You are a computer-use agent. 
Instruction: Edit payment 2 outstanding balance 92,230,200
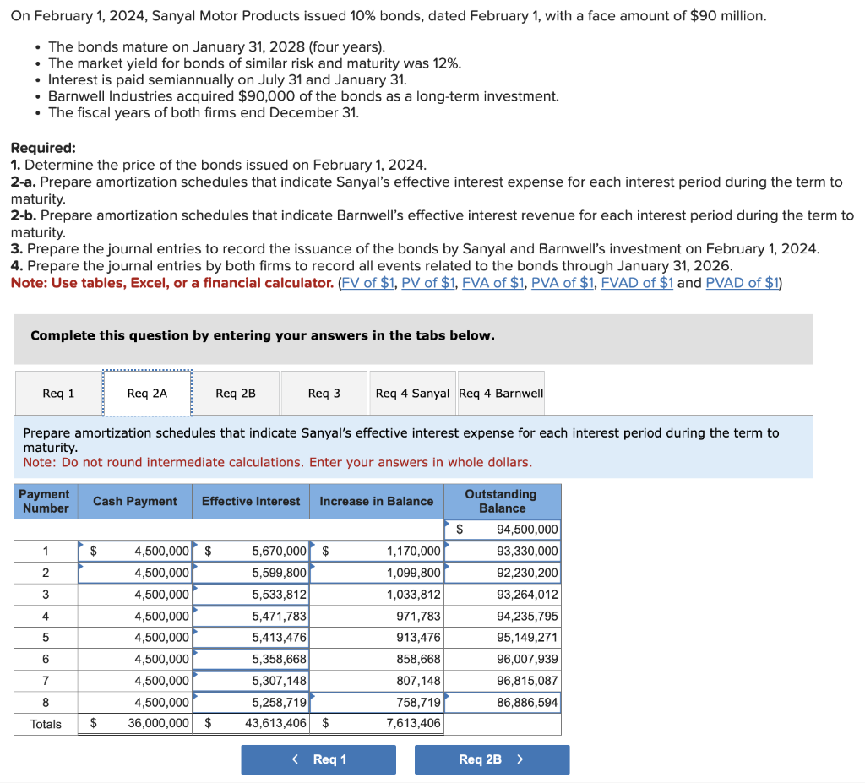click(x=503, y=573)
